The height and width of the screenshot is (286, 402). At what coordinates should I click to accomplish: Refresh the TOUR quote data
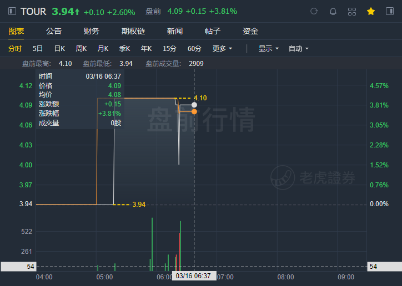pyautogui.click(x=314, y=11)
